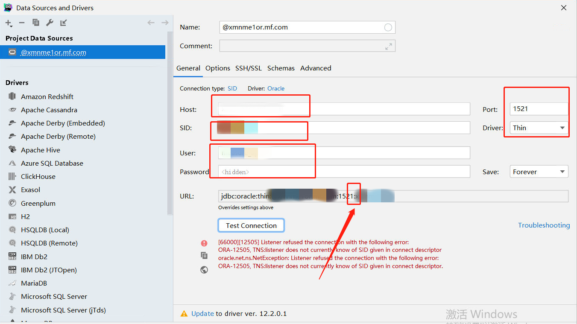Open the Save dropdown set to Forever
Image resolution: width=577 pixels, height=324 pixels.
539,171
